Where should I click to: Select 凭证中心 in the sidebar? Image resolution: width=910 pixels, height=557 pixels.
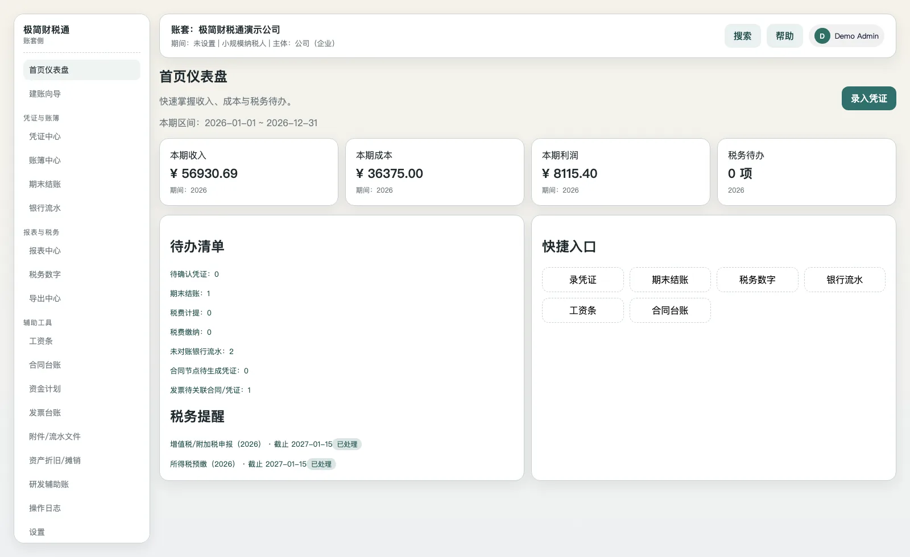click(x=45, y=136)
